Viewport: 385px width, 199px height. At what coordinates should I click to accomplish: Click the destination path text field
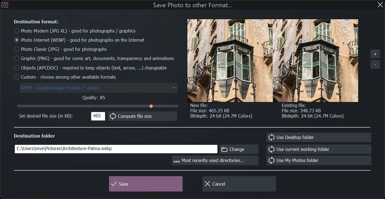click(x=116, y=149)
